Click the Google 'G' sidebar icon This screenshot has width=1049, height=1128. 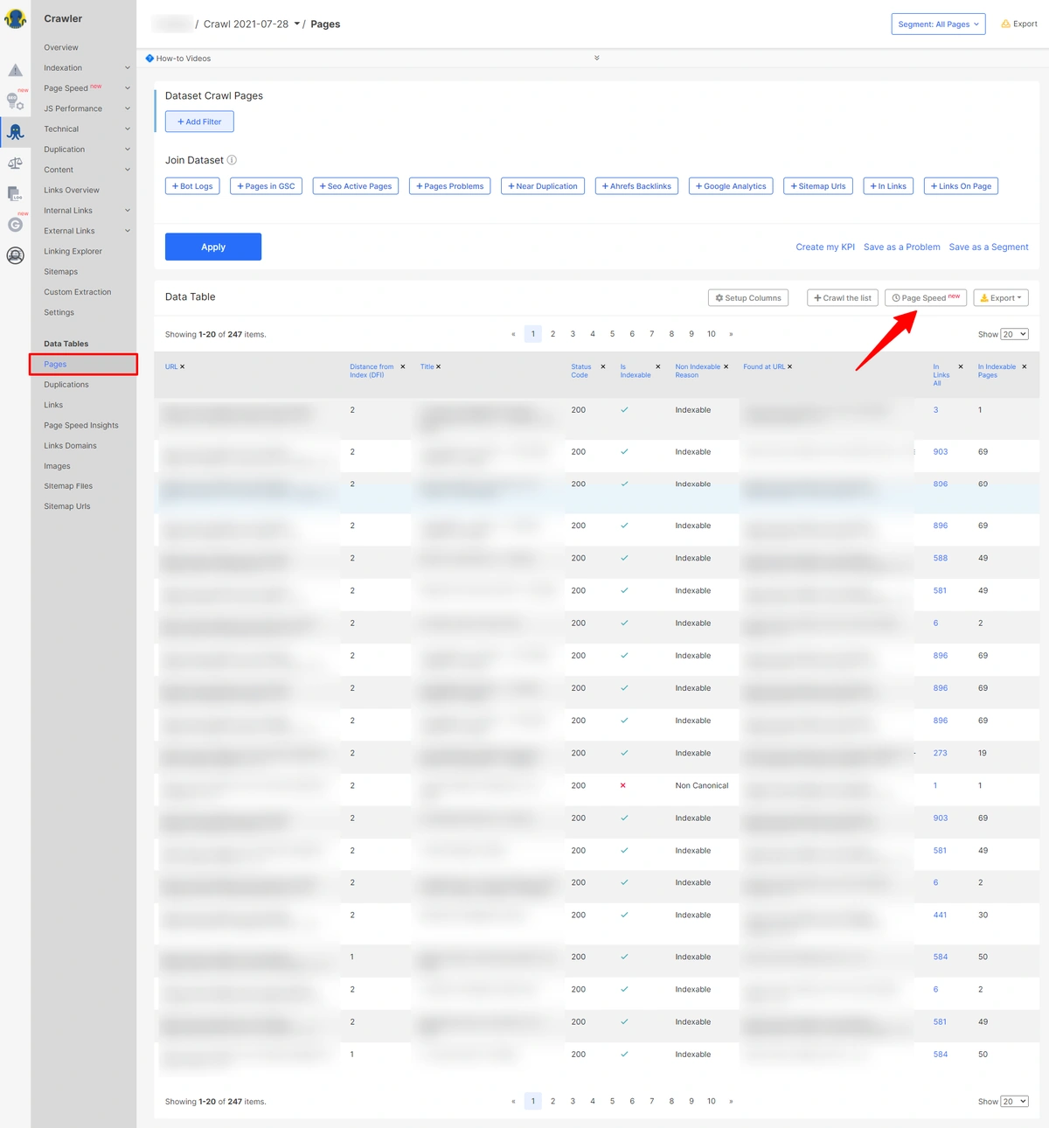(x=15, y=225)
